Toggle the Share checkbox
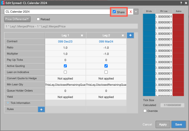Viewport: 189px width, 131px height. [114, 12]
